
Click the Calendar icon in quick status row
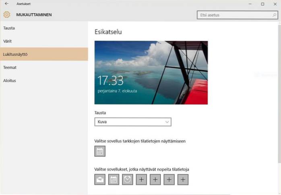pos(114,180)
